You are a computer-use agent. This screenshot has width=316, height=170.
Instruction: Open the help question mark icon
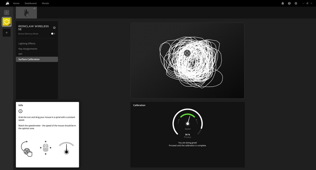tap(289, 3)
